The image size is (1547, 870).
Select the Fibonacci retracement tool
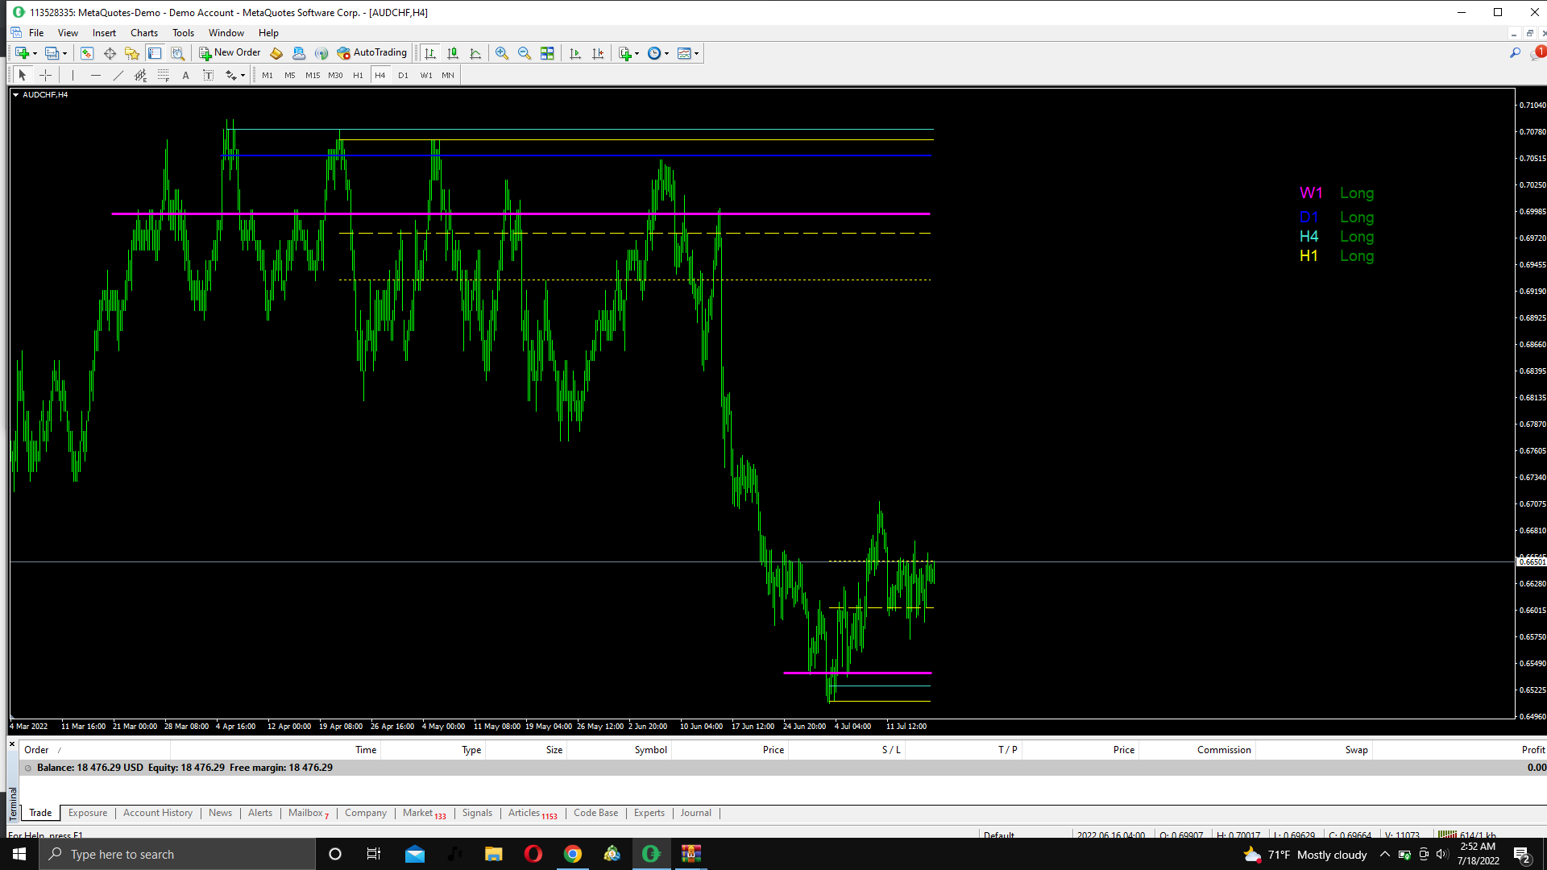(164, 75)
